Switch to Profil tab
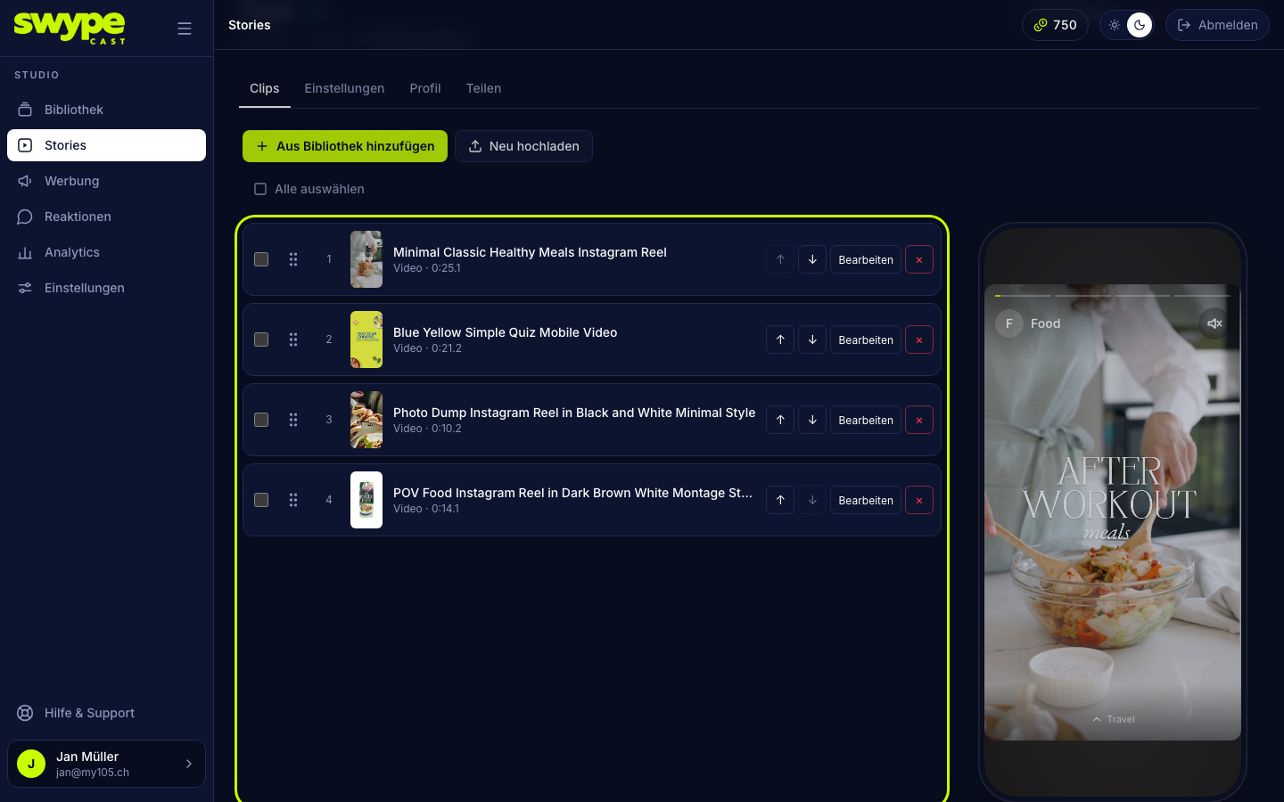The width and height of the screenshot is (1284, 802). (425, 88)
